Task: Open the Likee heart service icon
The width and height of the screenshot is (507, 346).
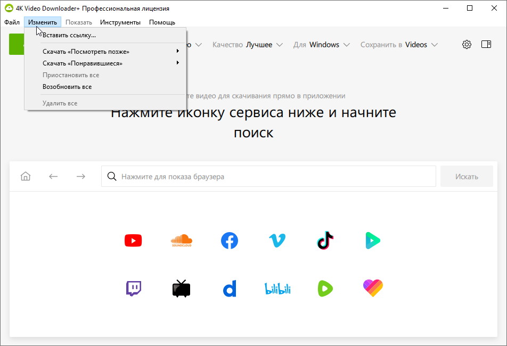Action: pyautogui.click(x=373, y=288)
